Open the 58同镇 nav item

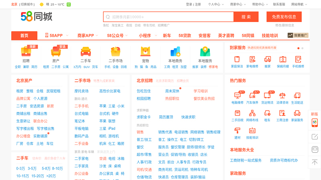[248, 36]
